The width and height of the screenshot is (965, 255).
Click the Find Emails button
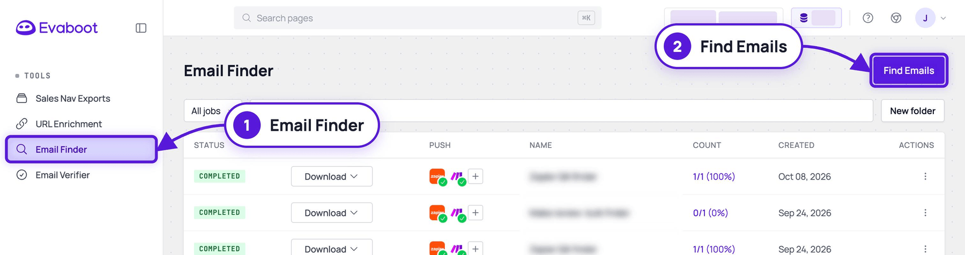click(909, 70)
